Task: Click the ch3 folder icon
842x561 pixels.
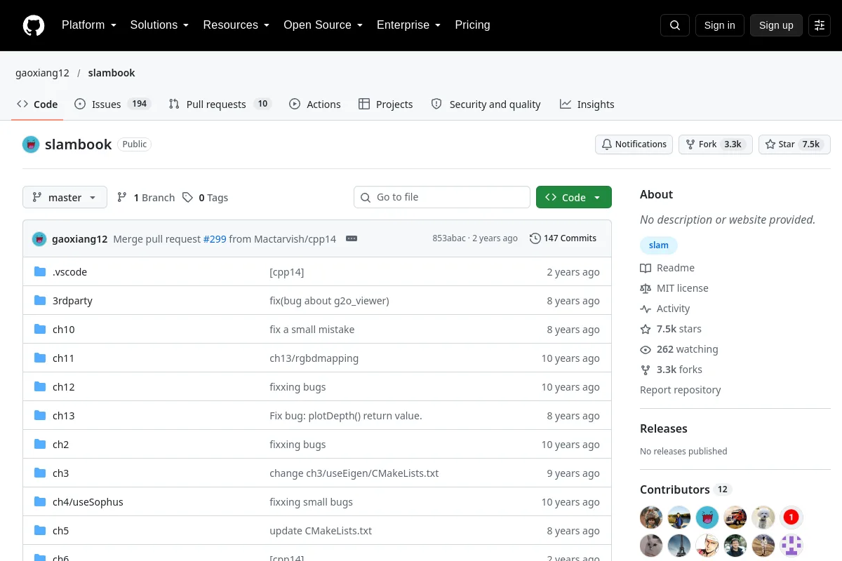Action: 40,473
